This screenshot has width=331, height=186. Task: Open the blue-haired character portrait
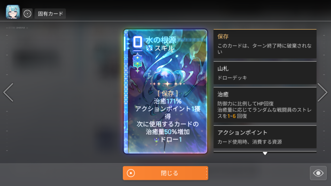click(x=13, y=12)
